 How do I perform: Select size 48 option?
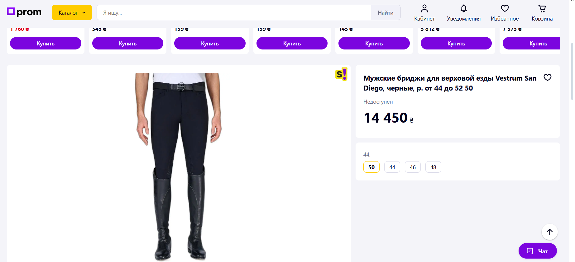(x=433, y=167)
